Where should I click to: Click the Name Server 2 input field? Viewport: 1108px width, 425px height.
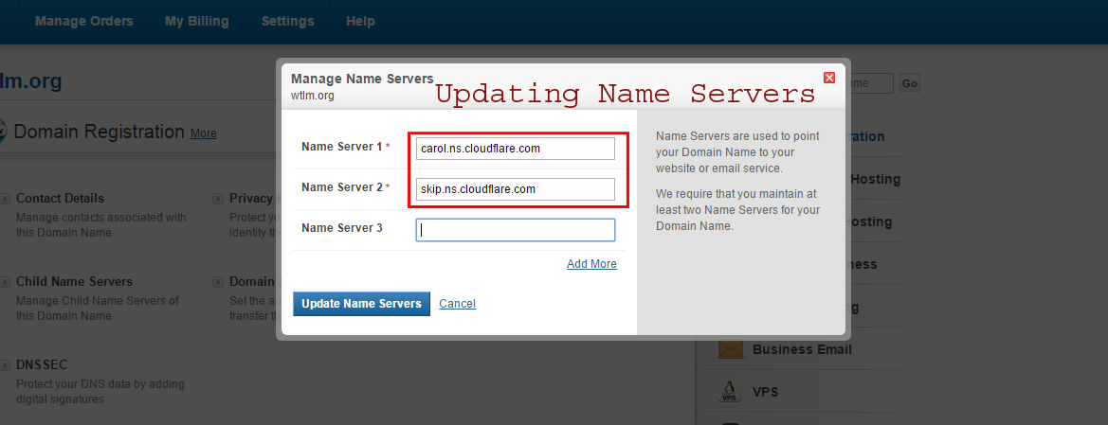[515, 189]
